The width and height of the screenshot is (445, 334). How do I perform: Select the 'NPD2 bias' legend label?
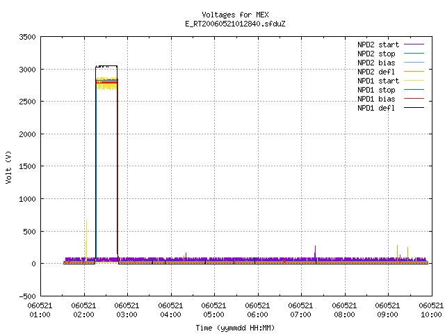click(x=376, y=63)
